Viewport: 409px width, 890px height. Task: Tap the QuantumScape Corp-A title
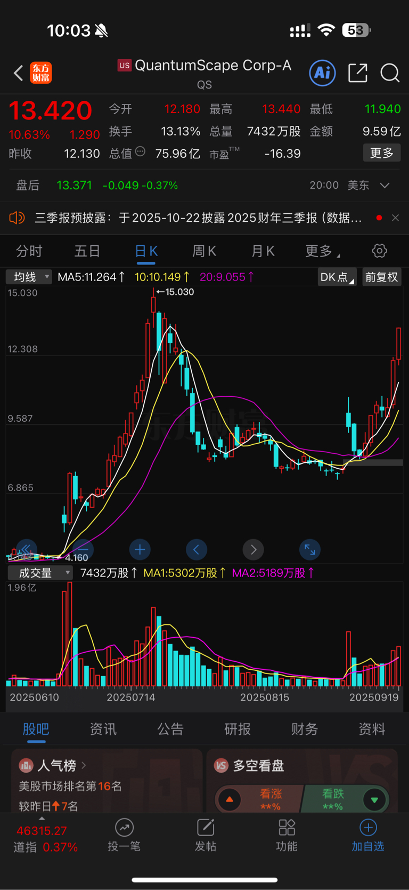click(x=213, y=65)
